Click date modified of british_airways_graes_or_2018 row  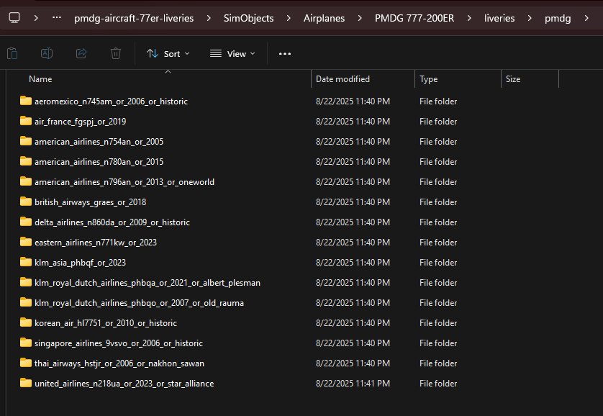coord(353,202)
